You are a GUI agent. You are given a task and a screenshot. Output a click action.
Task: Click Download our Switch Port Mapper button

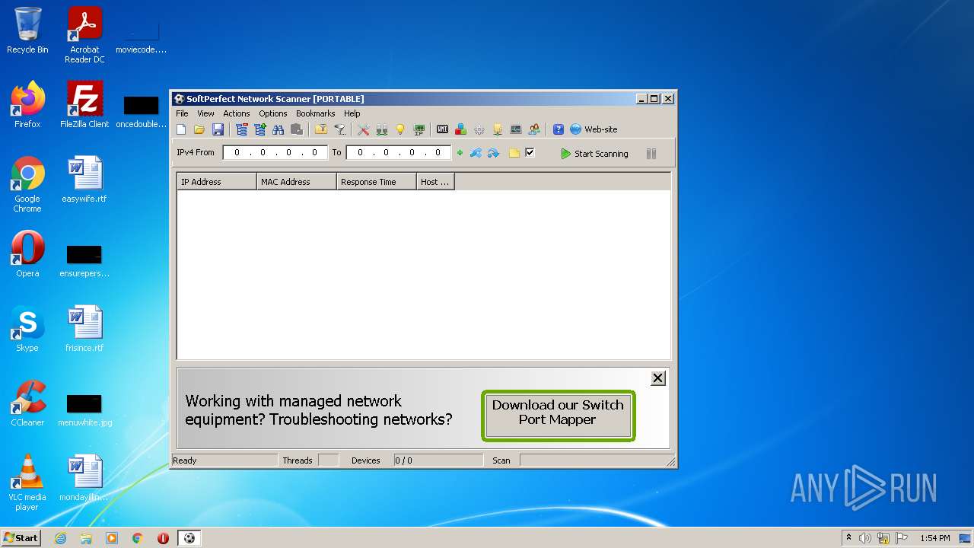click(558, 416)
